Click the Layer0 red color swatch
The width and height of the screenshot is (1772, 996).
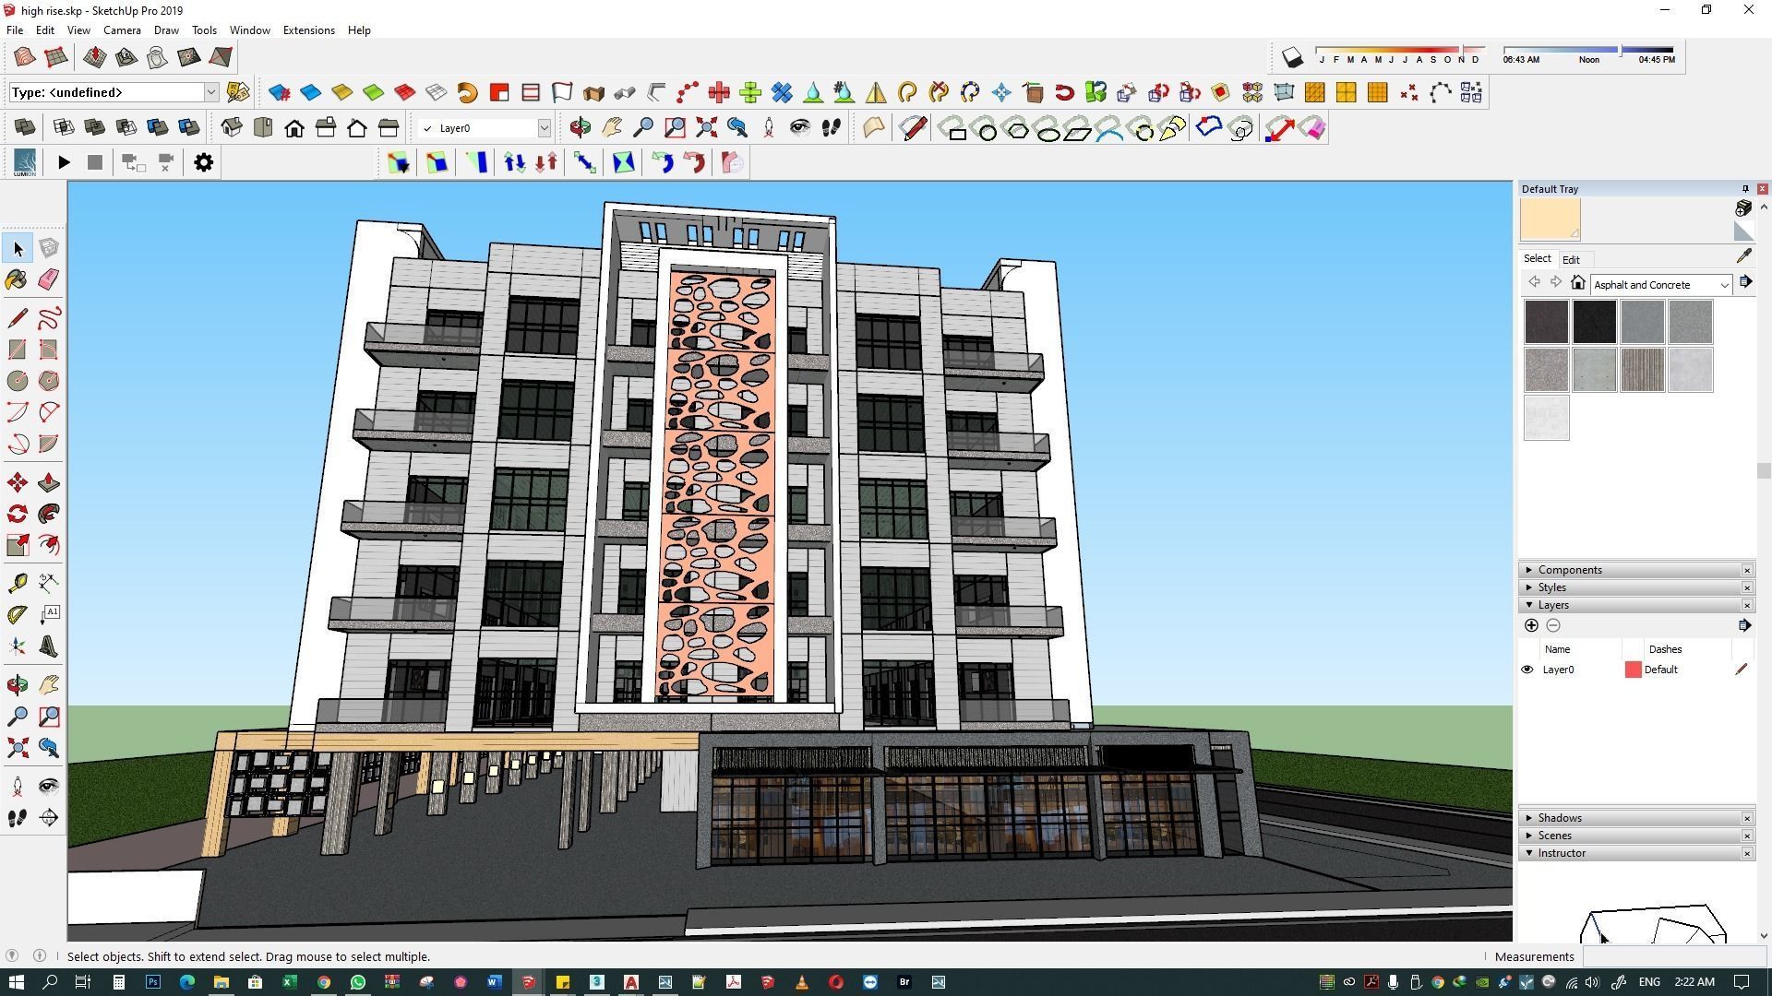tap(1633, 670)
